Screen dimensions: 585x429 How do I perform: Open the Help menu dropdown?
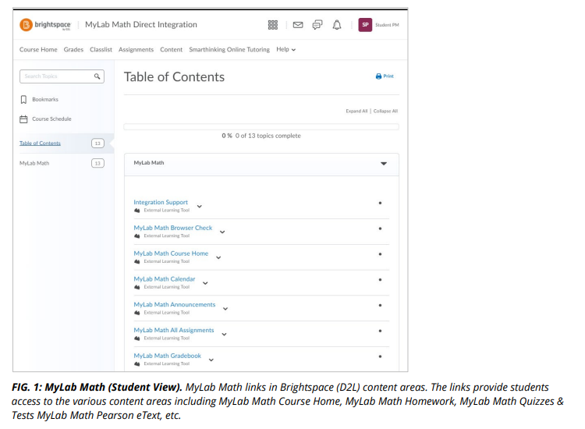point(286,49)
